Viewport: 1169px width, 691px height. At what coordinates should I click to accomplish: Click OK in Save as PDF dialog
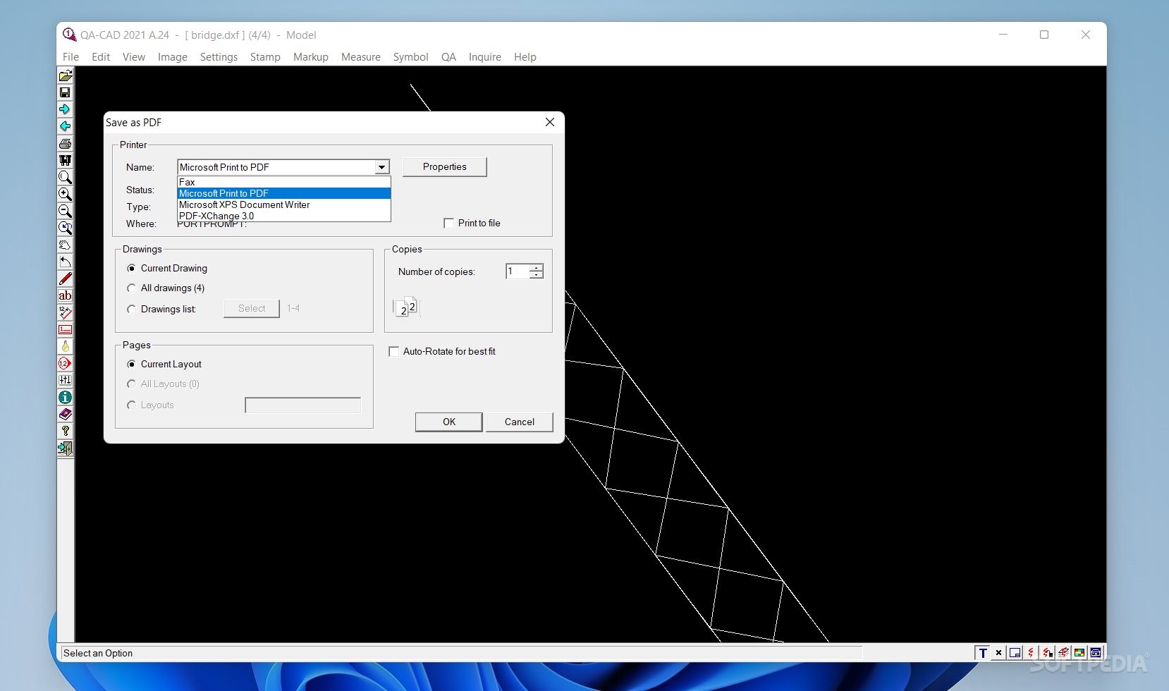click(449, 422)
